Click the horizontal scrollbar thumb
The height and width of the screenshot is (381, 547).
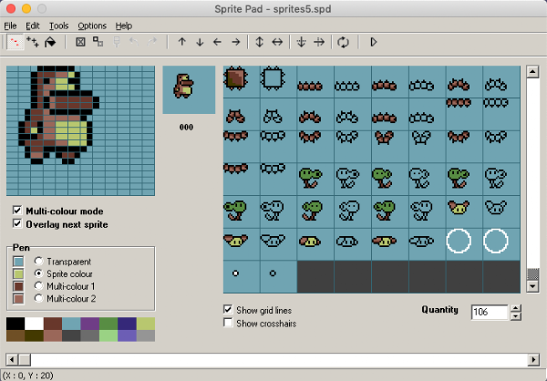click(x=24, y=359)
